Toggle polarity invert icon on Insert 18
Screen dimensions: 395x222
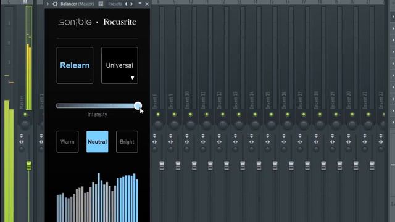(316, 136)
